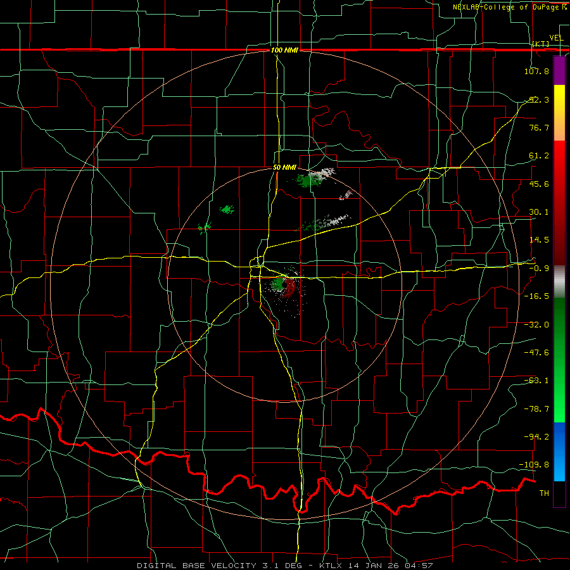Click the DIGITAL BASE VELOCITY caption text
Image resolution: width=570 pixels, height=570 pixels.
coord(197,566)
